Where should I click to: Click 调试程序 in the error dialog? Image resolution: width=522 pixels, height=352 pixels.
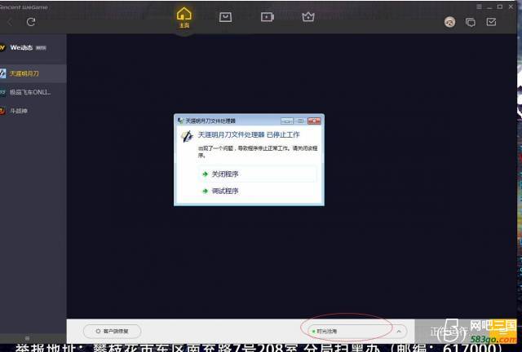coord(224,191)
